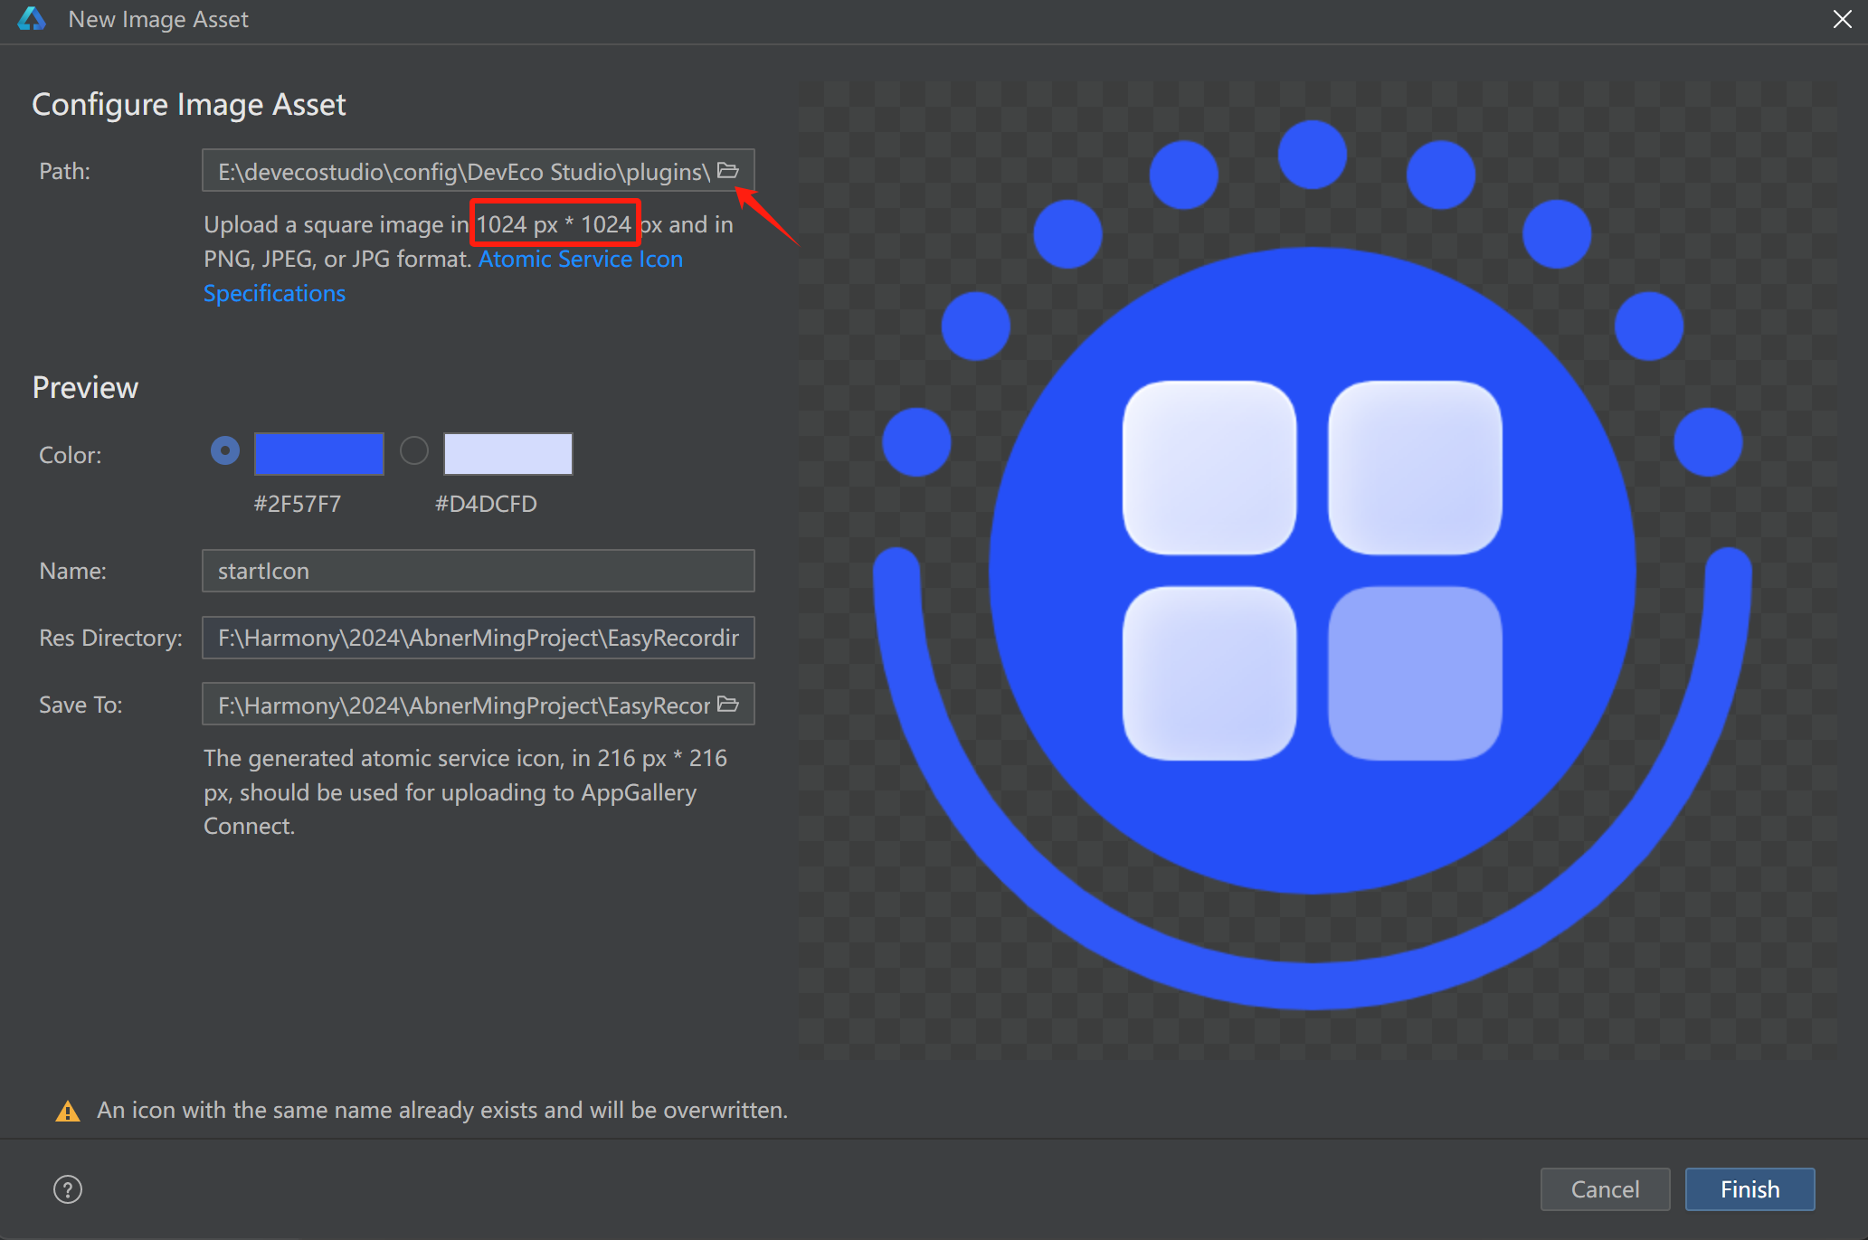Click the startIcon name input field

[479, 570]
